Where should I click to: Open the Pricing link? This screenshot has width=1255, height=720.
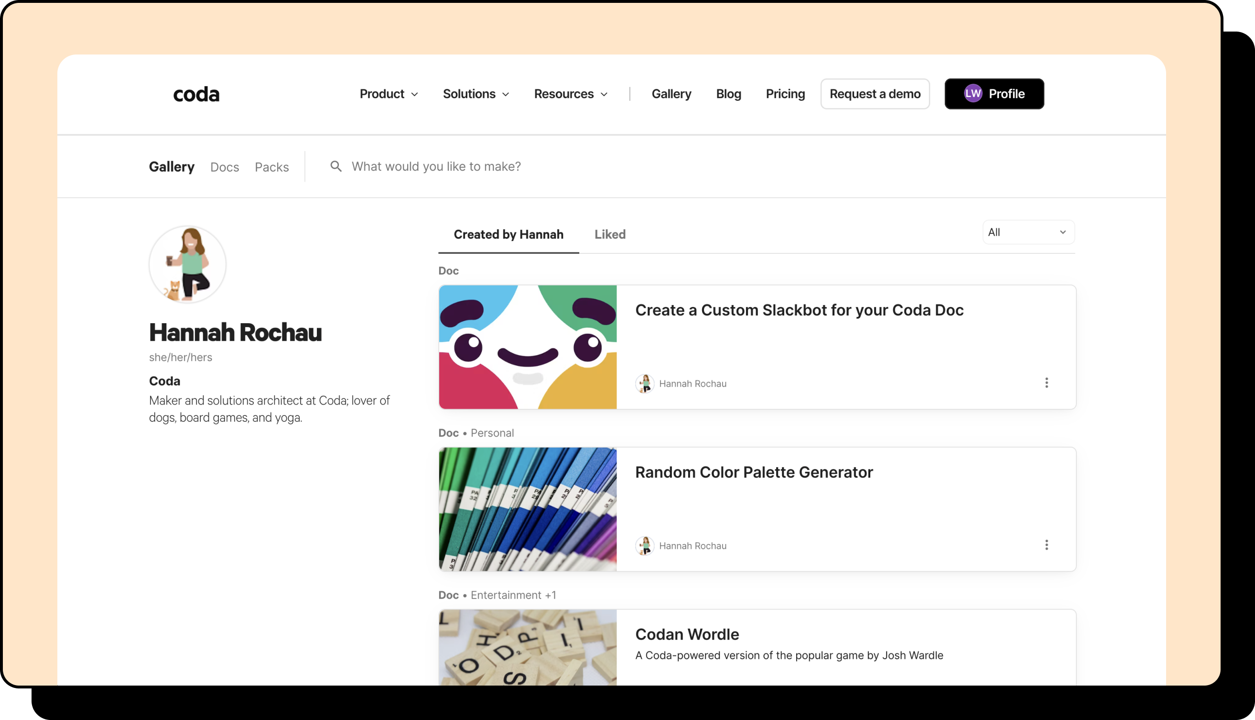point(785,94)
